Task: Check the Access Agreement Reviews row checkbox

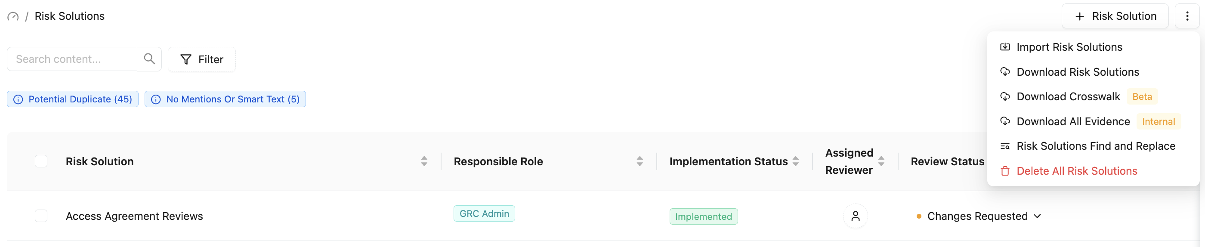Action: pyautogui.click(x=41, y=216)
